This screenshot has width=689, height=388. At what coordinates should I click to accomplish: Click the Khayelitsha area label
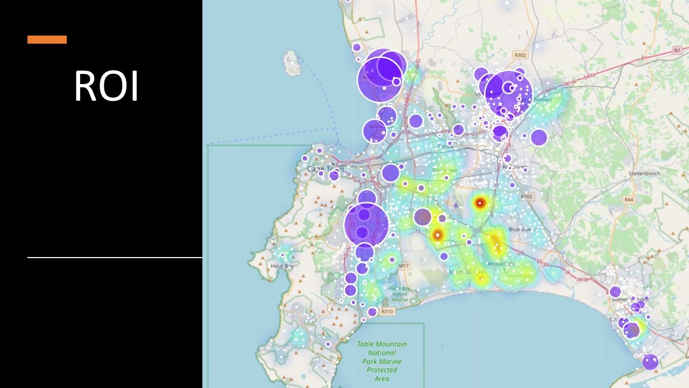tap(502, 264)
